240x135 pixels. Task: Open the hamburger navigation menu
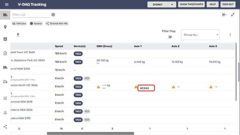[7, 4]
